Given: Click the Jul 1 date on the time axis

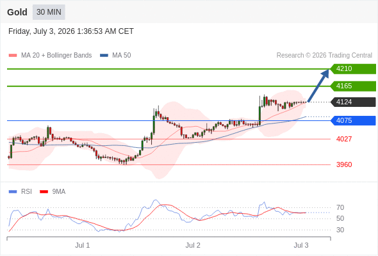Looking at the screenshot, I should pos(83,245).
